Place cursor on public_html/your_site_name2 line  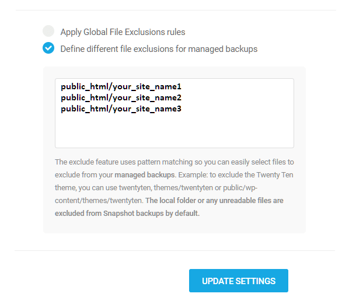click(x=121, y=97)
